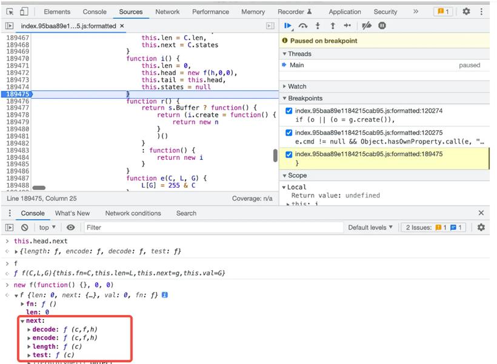Open the Network panel tab
The image size is (497, 364).
(167, 12)
